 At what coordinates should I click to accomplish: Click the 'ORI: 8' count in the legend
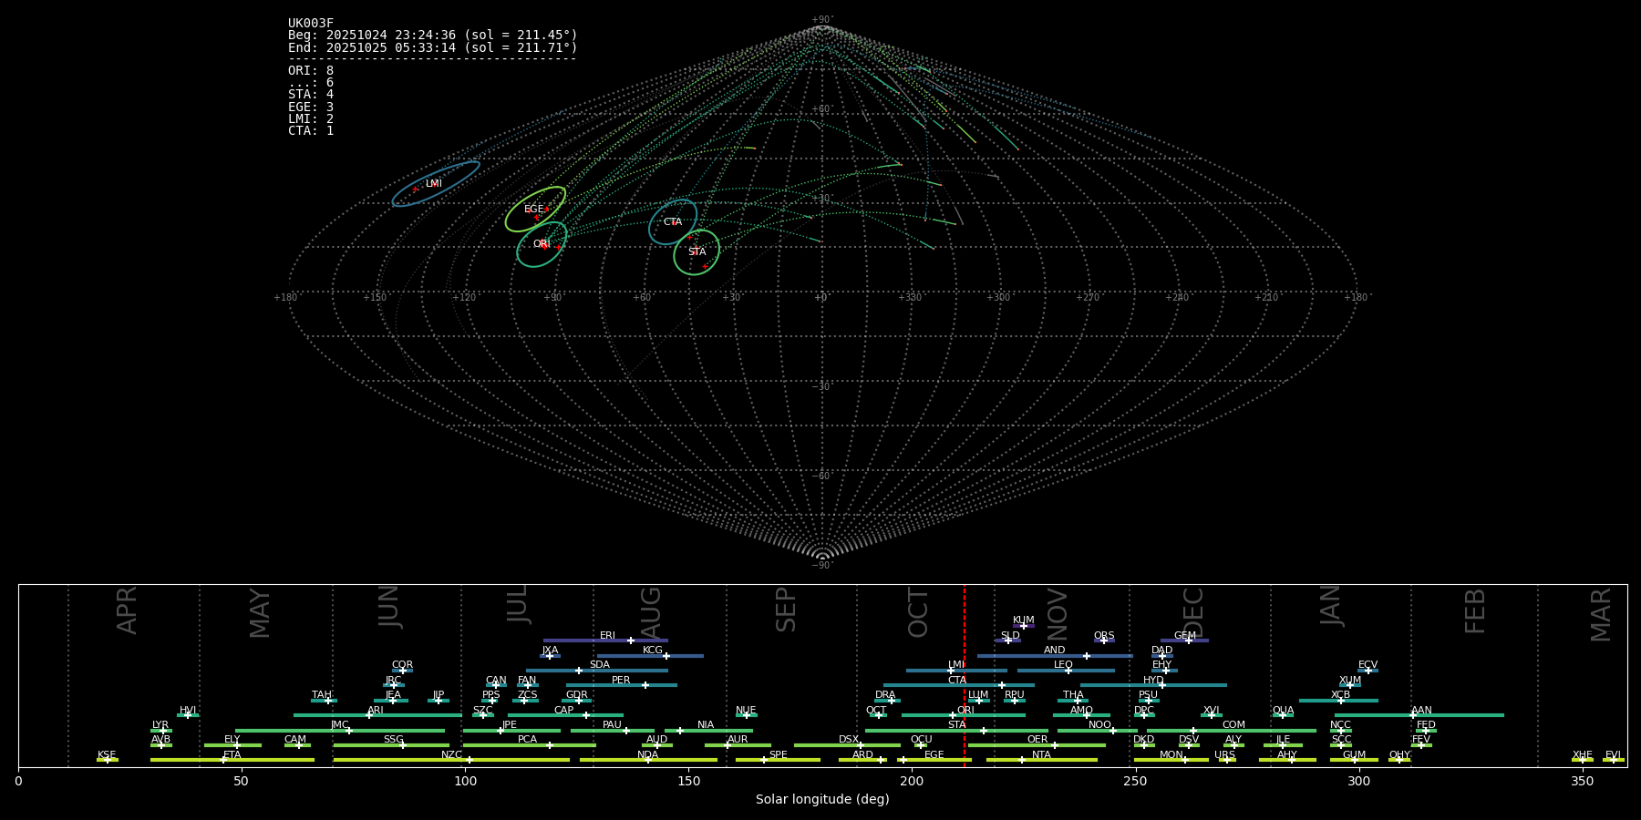311,71
